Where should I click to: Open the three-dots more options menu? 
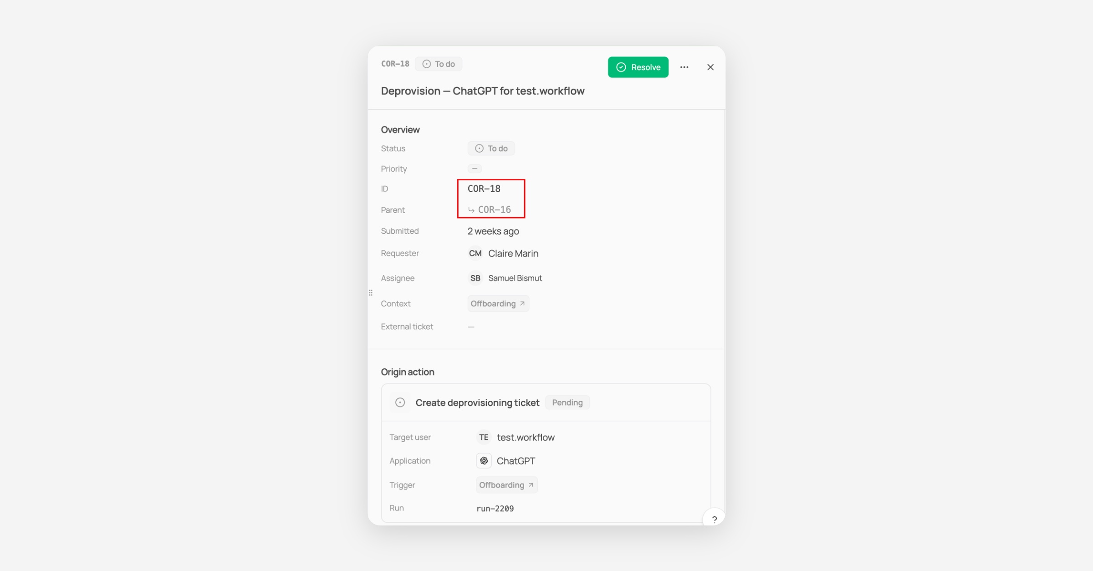[x=684, y=67]
